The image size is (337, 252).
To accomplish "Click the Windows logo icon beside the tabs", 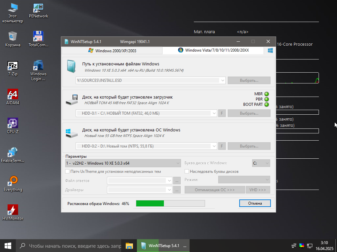I will 270,51.
